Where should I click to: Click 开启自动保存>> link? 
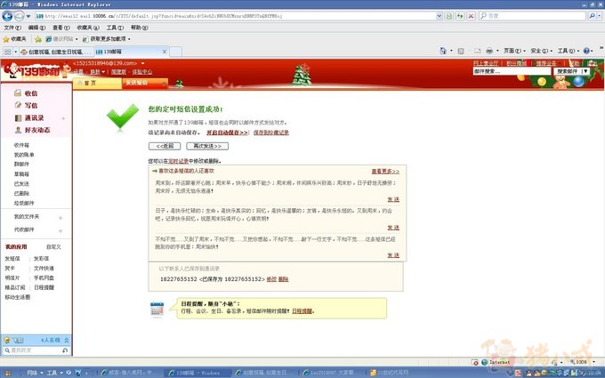point(227,133)
